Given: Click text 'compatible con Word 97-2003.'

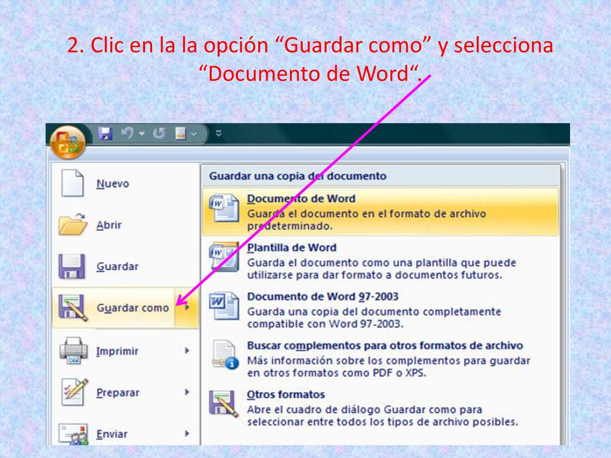Looking at the screenshot, I should 325,324.
